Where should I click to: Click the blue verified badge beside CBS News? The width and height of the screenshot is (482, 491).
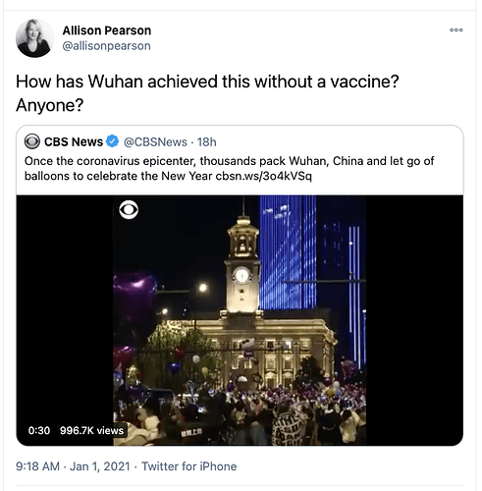pyautogui.click(x=113, y=141)
